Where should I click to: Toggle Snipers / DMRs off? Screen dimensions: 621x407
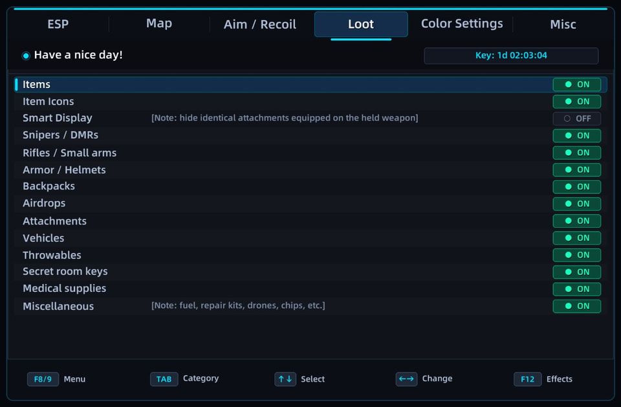point(576,135)
